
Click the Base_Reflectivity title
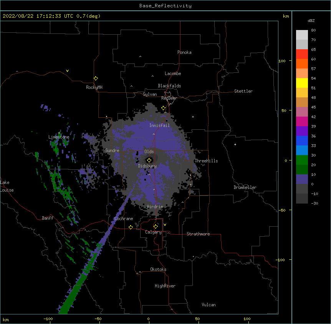click(165, 6)
